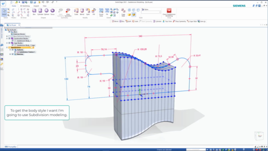
Task: Click the Save icon in the quick access toolbar
Action: 23,2
